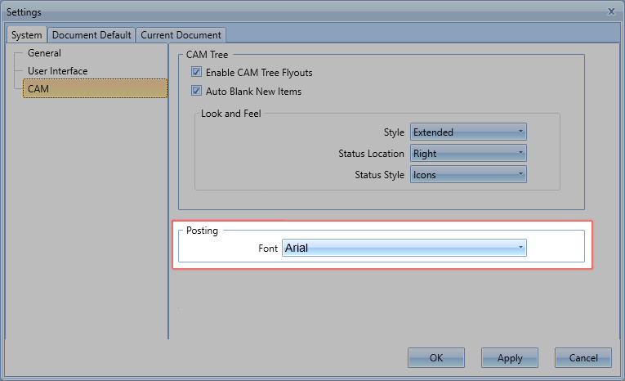
Task: Open the Posting Font dropdown
Action: coord(404,248)
